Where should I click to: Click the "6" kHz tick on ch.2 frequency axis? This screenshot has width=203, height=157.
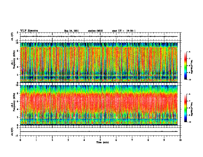coord(18,101)
